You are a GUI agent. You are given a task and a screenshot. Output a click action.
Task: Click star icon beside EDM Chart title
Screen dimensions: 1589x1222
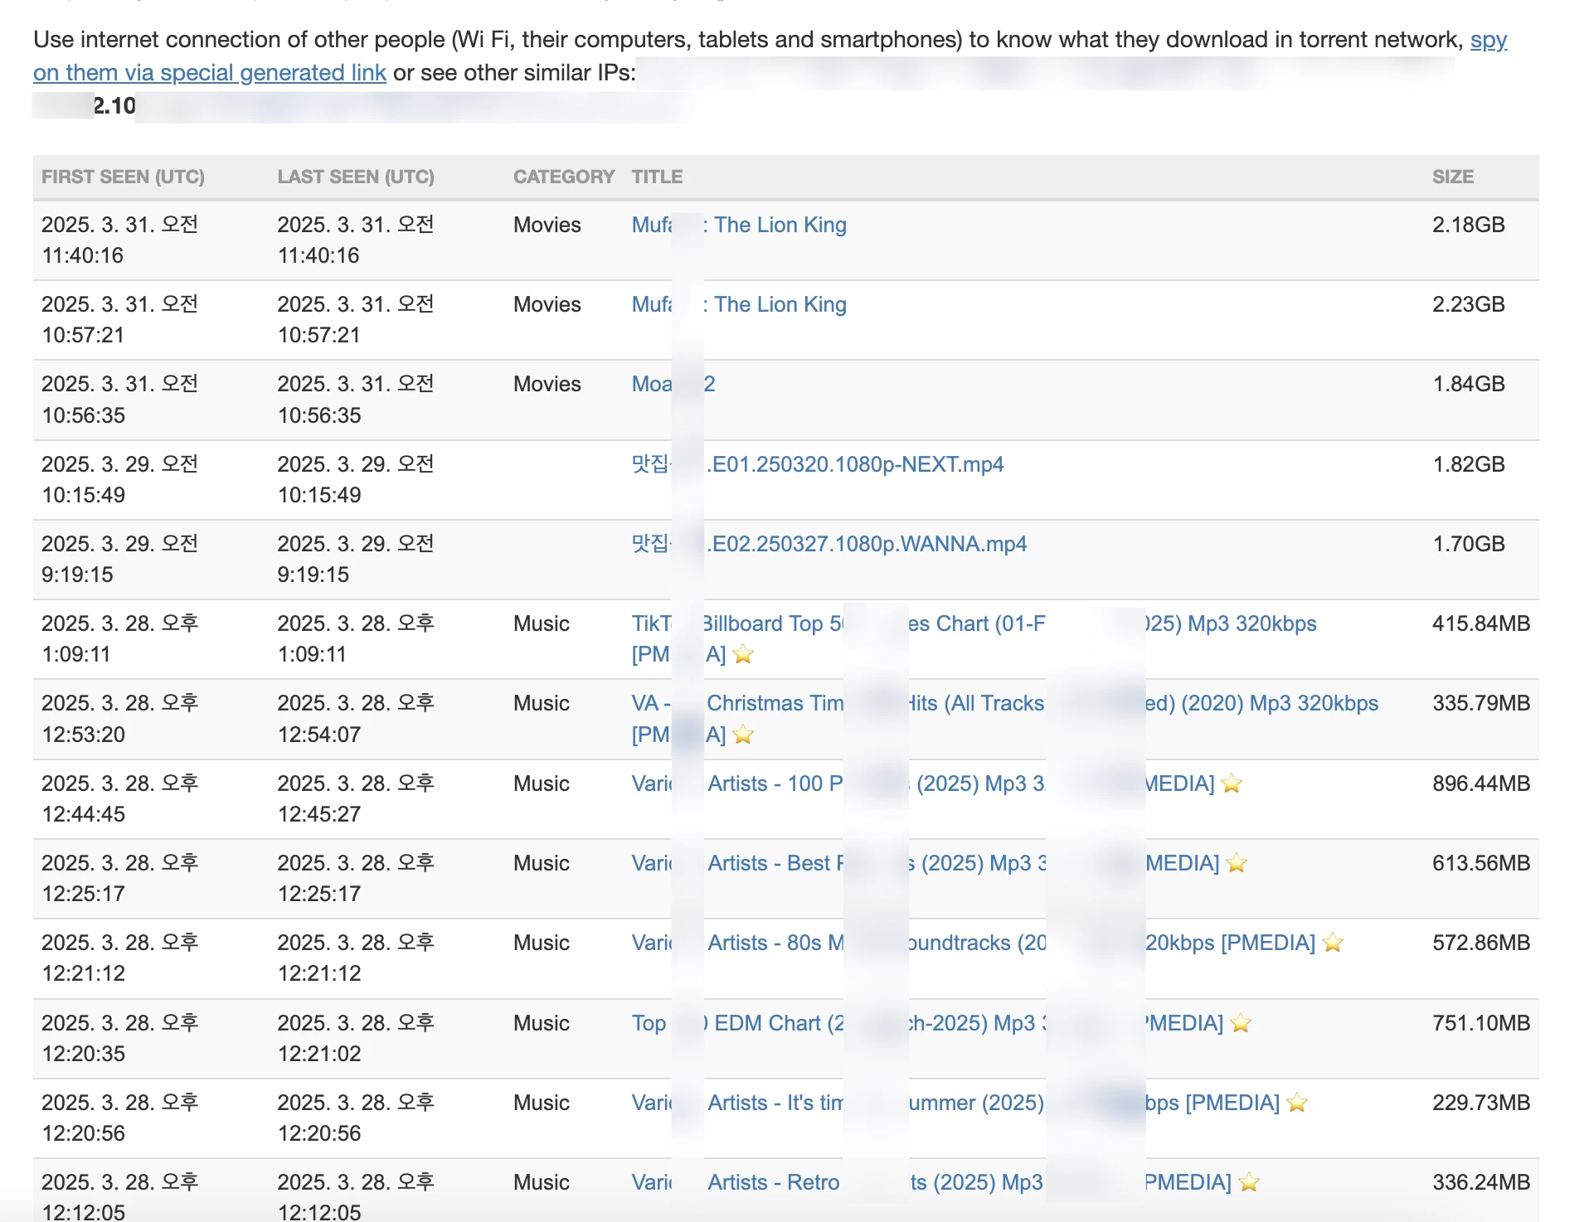[1241, 1023]
